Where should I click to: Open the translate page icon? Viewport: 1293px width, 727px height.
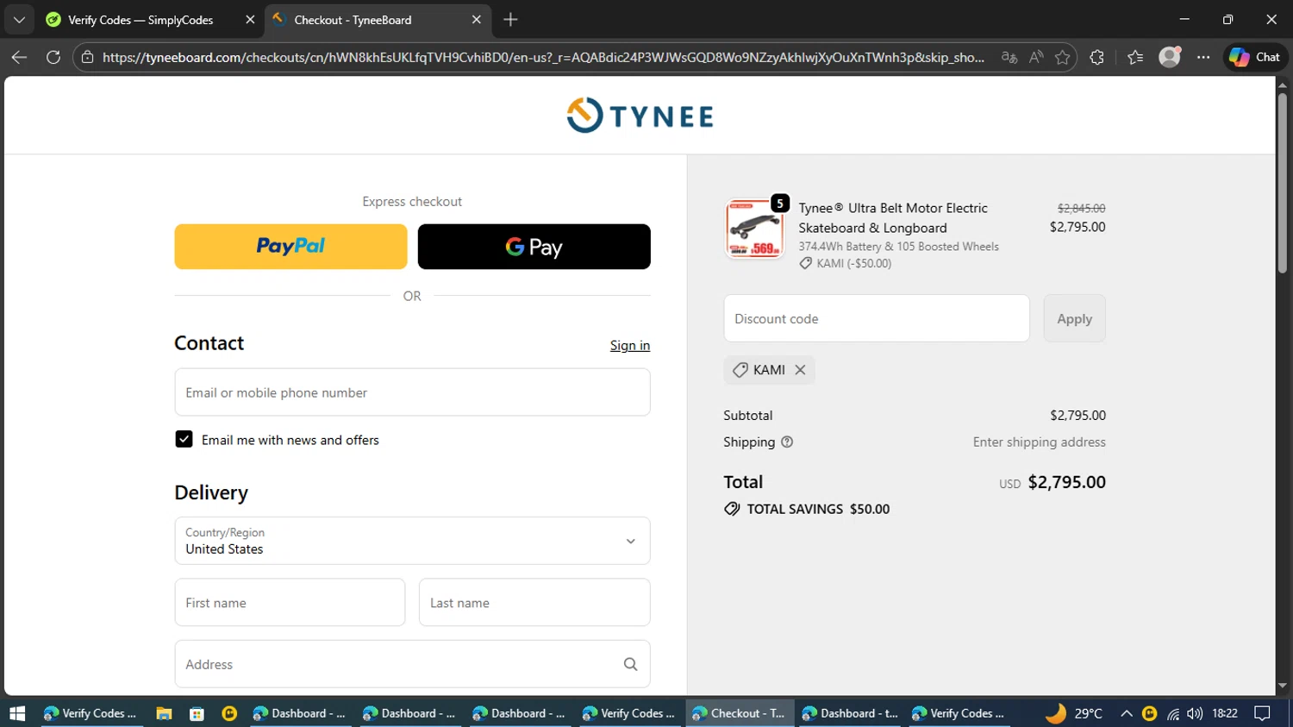pos(1009,57)
